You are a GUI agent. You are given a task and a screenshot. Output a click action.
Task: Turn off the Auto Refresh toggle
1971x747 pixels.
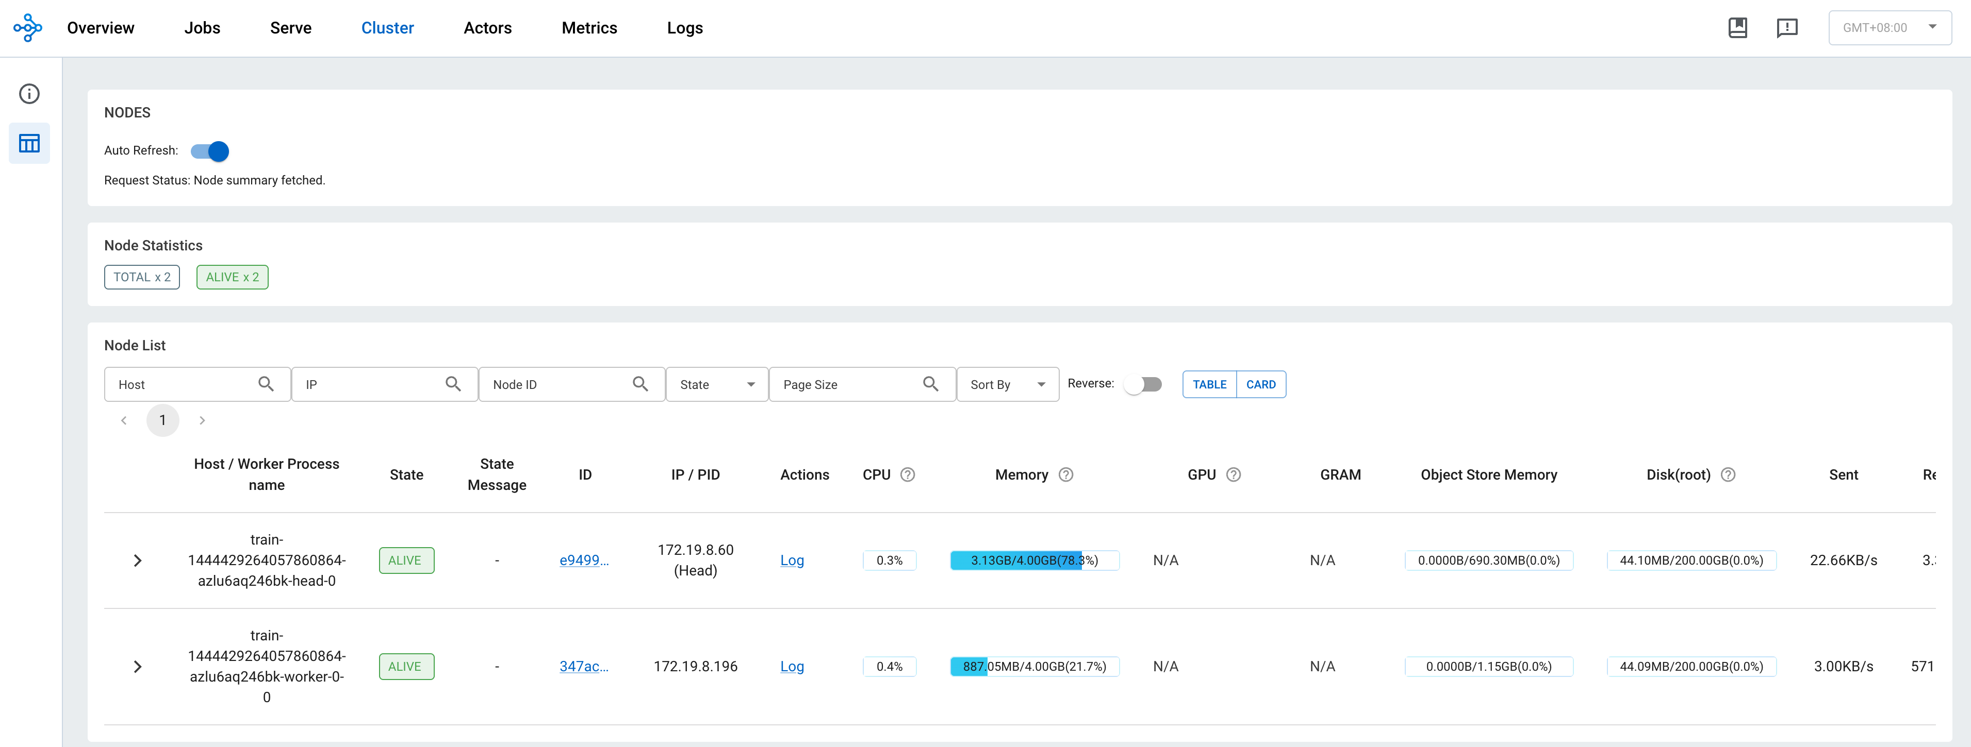(210, 151)
